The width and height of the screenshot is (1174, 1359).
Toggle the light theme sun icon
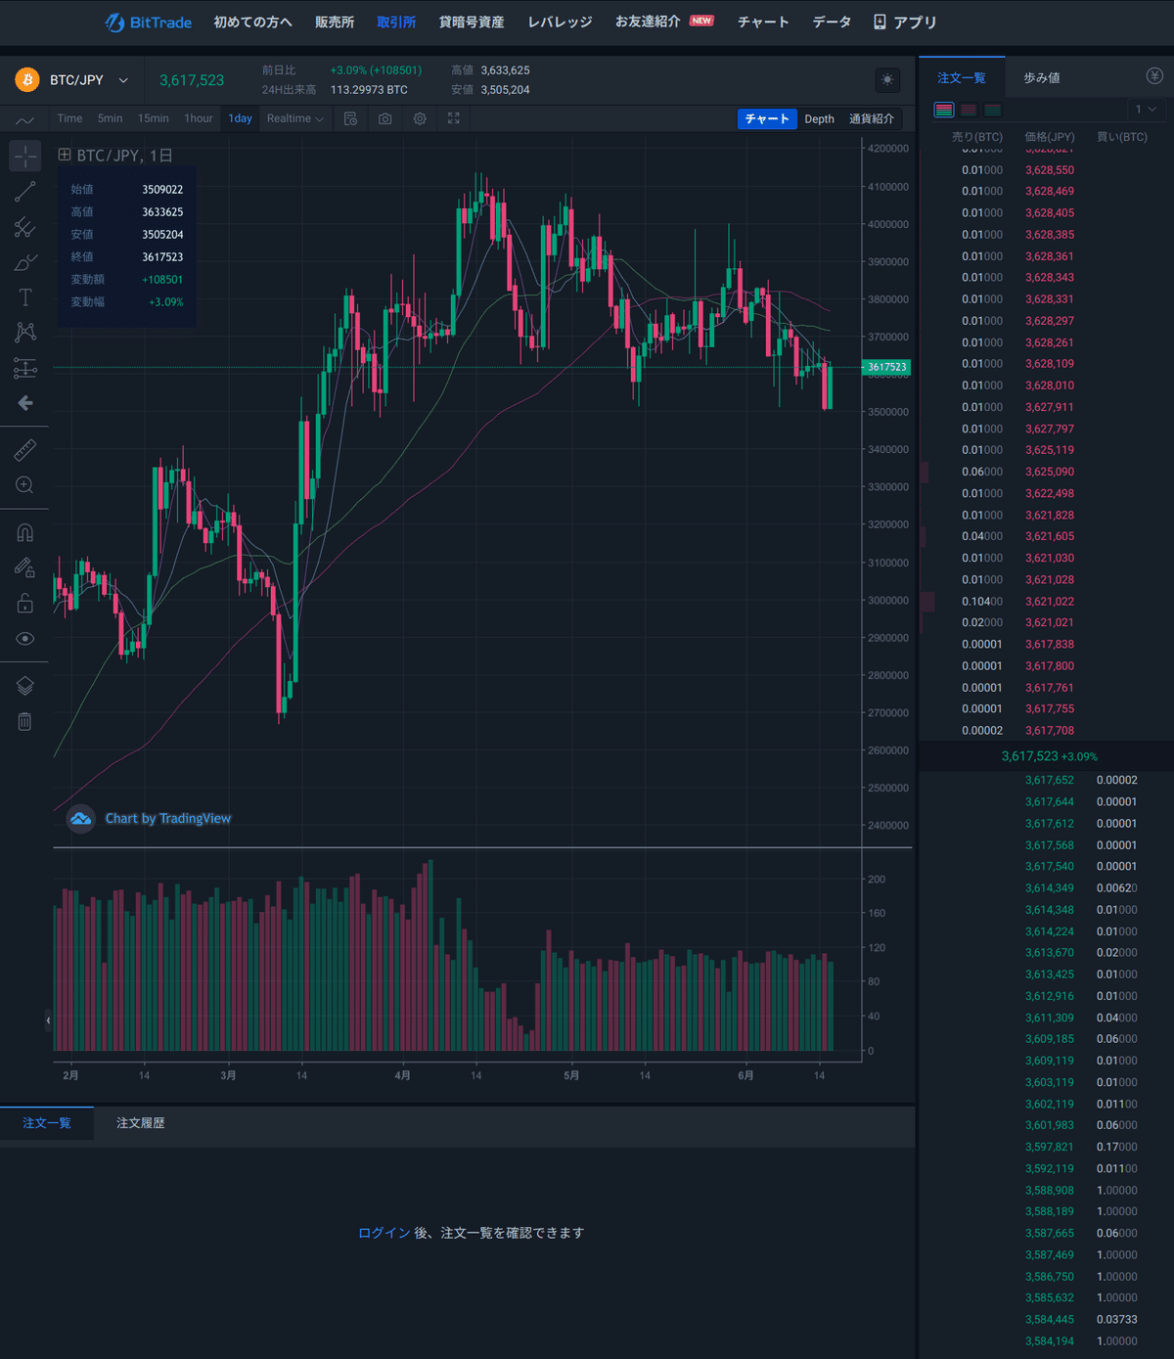[x=886, y=80]
